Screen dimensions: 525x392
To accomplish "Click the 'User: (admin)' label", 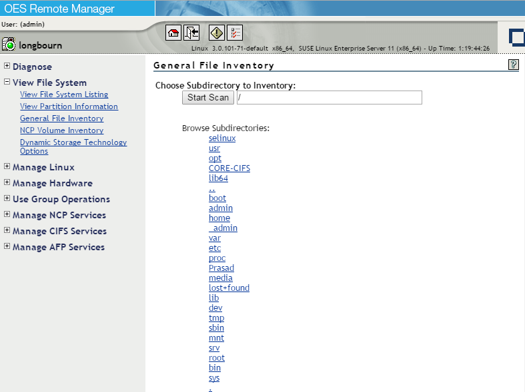I will (23, 25).
